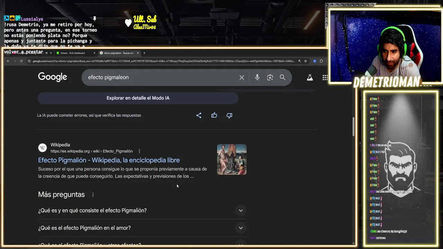Screen dimensions: 443x249
Task: Open site information icon in address bar
Action: point(29,61)
